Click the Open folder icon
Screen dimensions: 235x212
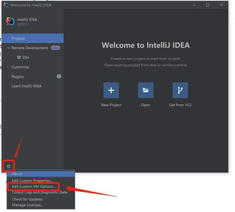click(x=146, y=90)
